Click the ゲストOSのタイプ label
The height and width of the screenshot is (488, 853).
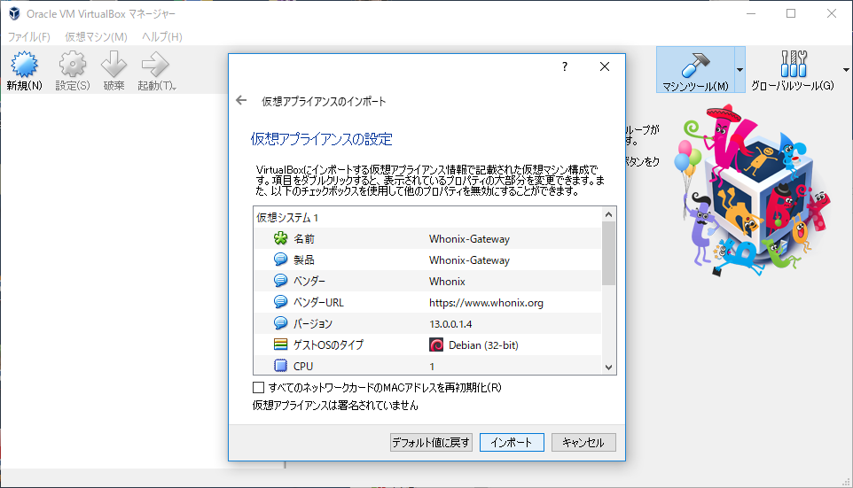point(328,345)
